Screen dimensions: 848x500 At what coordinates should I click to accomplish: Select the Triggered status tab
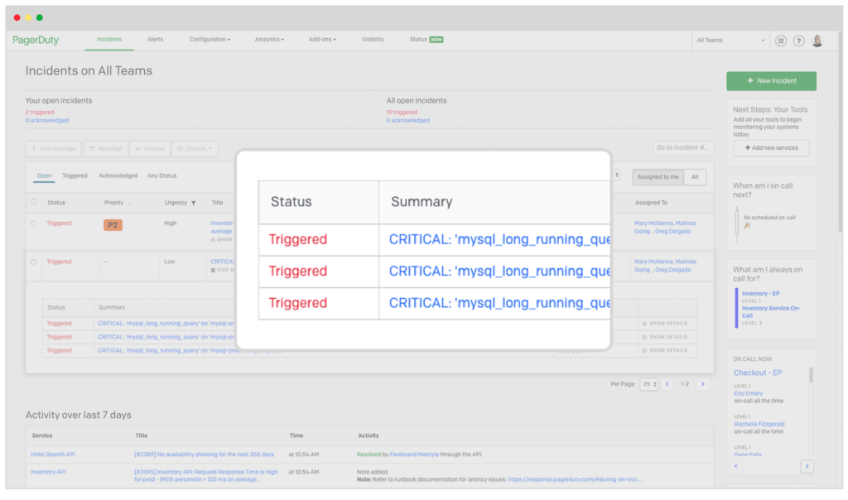pos(75,175)
